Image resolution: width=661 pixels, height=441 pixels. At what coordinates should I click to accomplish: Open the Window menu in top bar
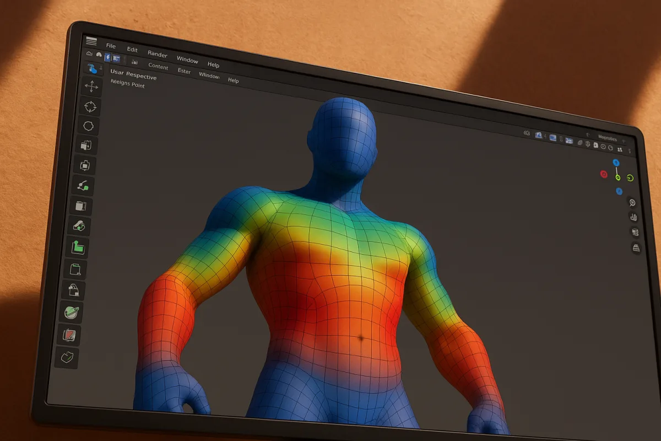(187, 60)
